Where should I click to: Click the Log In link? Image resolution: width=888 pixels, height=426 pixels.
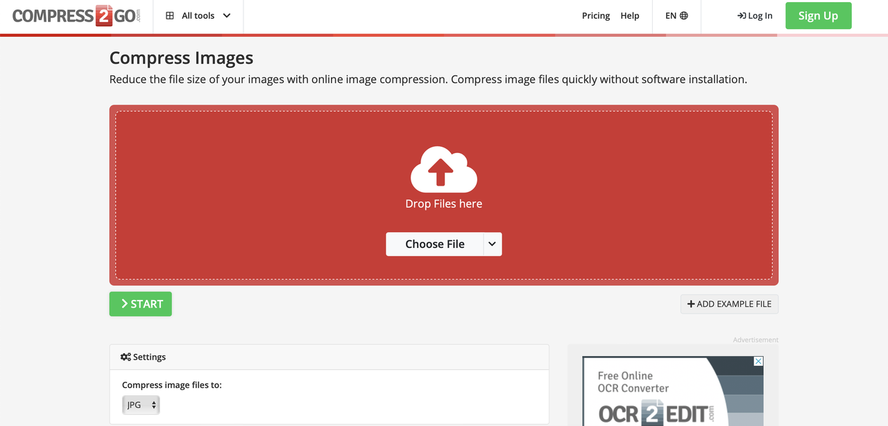pos(755,15)
